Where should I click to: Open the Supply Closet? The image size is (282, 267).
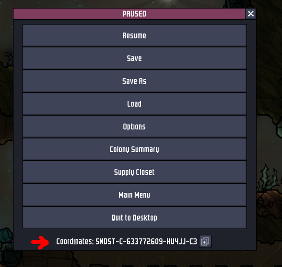pyautogui.click(x=134, y=172)
